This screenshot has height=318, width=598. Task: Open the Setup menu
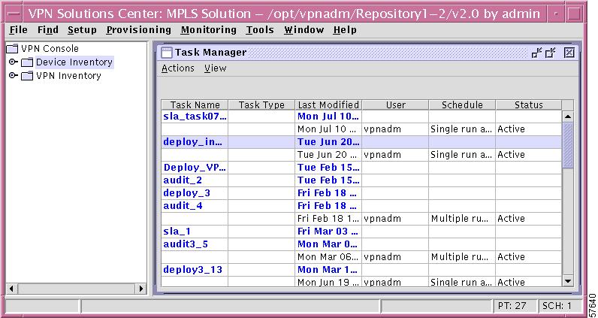pyautogui.click(x=82, y=30)
